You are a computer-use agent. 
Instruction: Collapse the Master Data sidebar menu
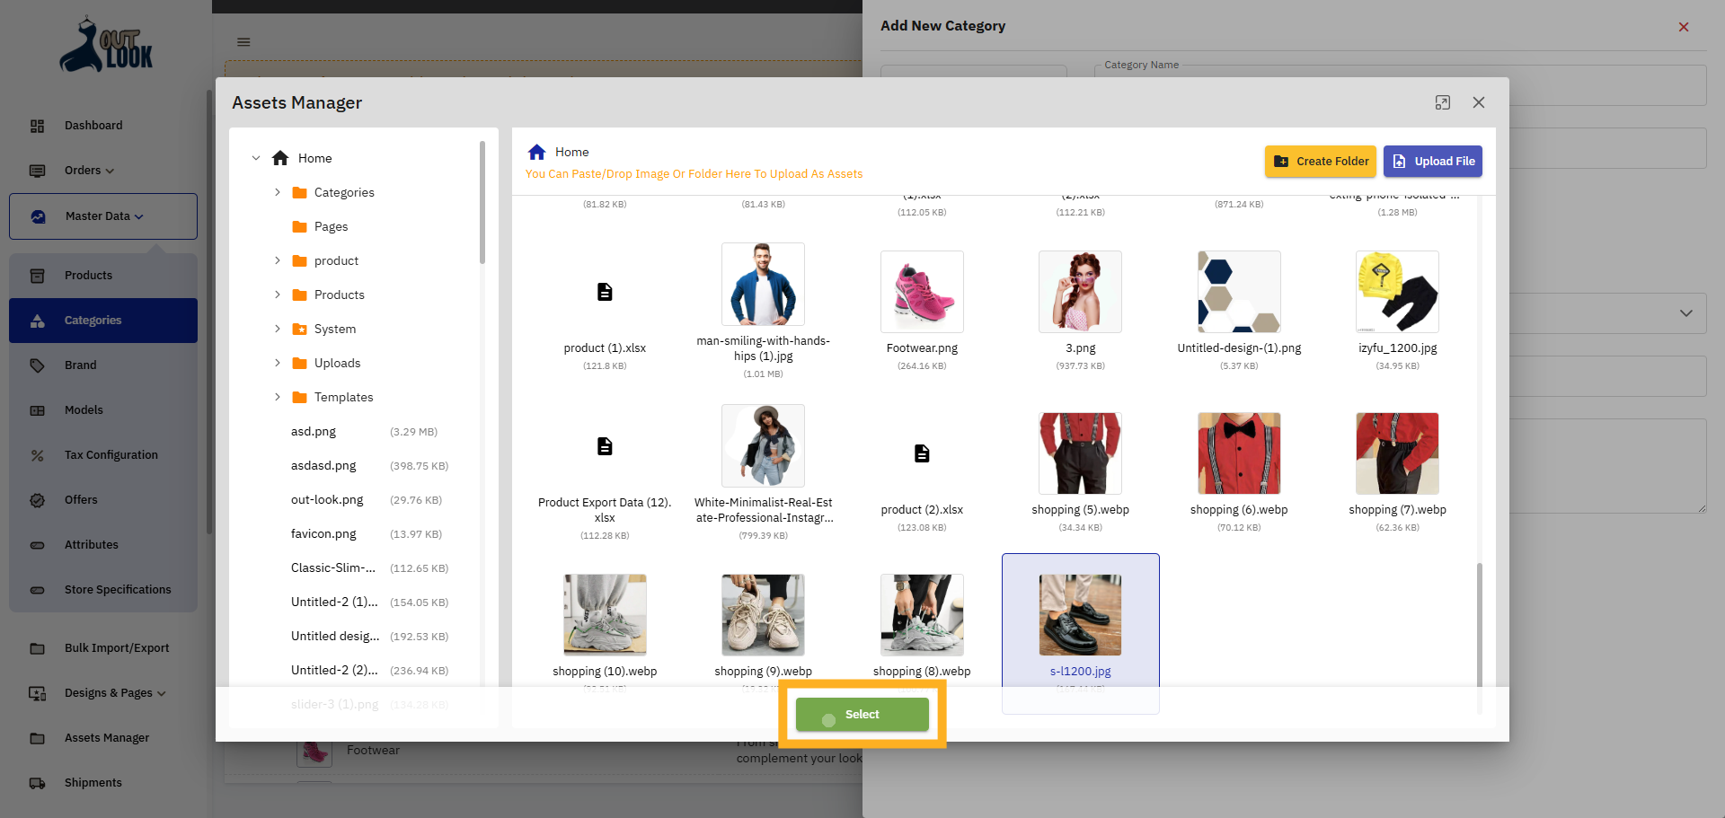click(103, 216)
